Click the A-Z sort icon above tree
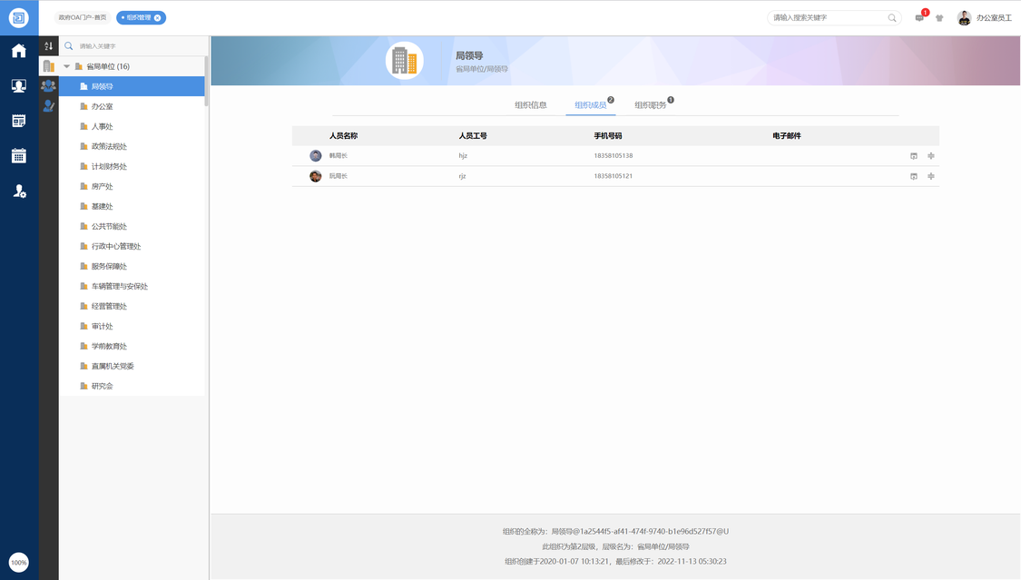The height and width of the screenshot is (580, 1021). pos(49,46)
